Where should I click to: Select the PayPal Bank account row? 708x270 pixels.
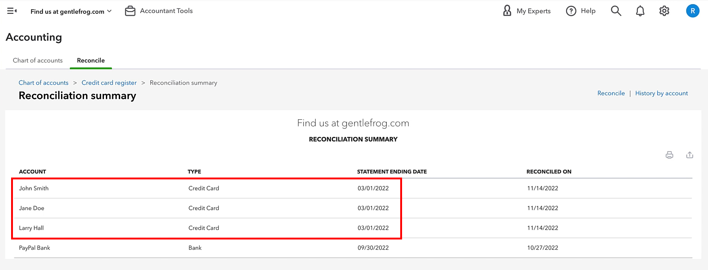pyautogui.click(x=353, y=248)
